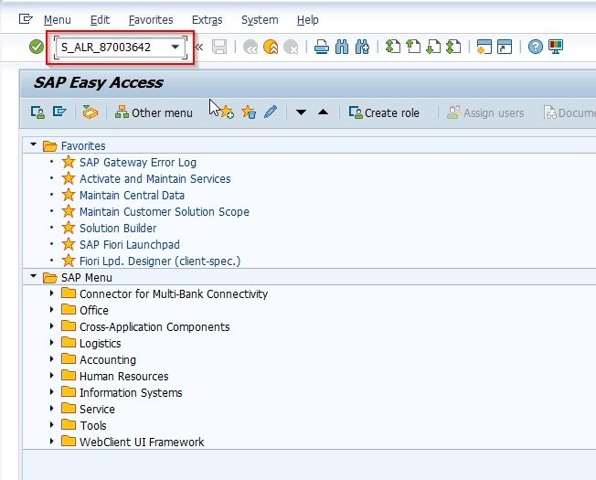Collapse the Favorites folder
The height and width of the screenshot is (480, 596).
pyautogui.click(x=34, y=144)
